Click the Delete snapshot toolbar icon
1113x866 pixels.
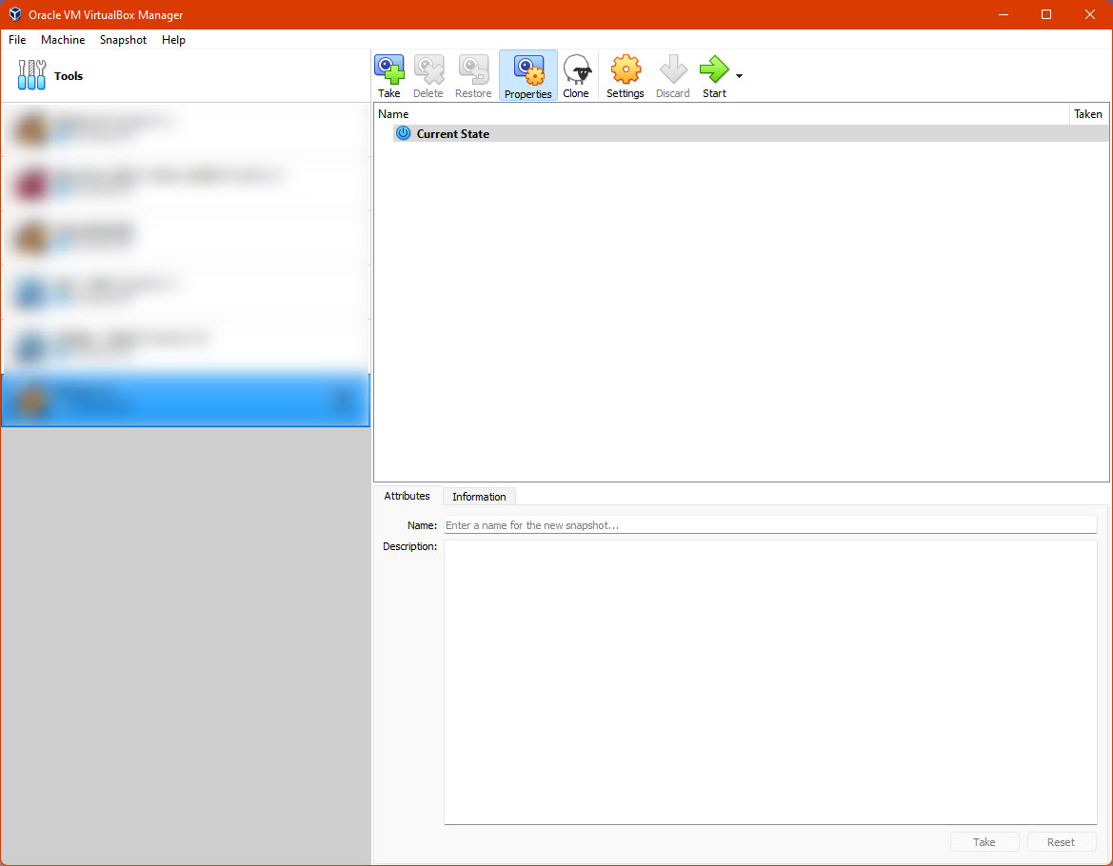[427, 75]
